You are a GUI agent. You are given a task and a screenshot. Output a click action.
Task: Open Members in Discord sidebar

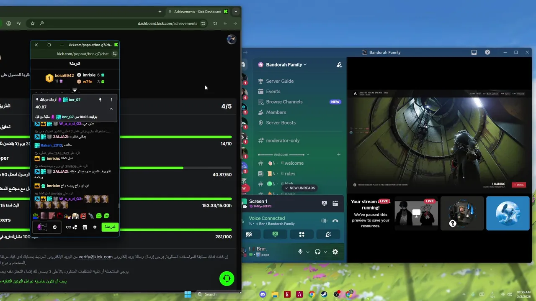(x=276, y=112)
